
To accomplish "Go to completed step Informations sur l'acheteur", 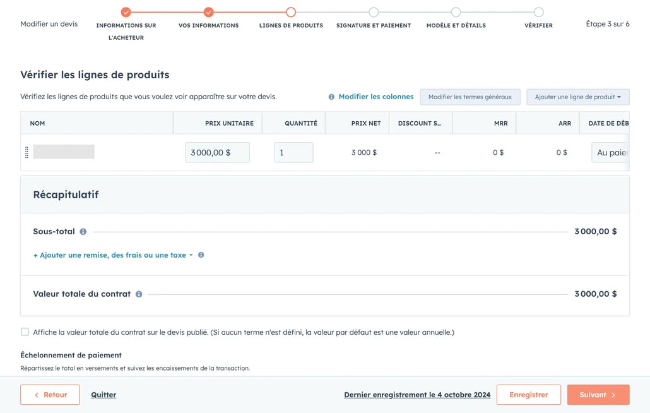I will click(x=126, y=12).
